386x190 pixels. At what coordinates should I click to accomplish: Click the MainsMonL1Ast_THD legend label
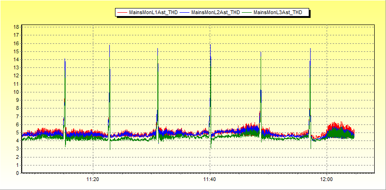point(153,13)
